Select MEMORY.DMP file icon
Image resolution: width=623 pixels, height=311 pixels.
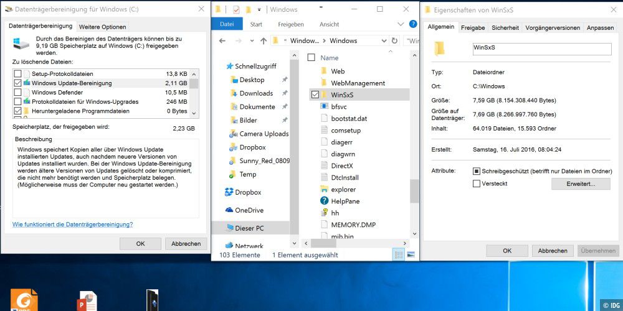(x=324, y=225)
